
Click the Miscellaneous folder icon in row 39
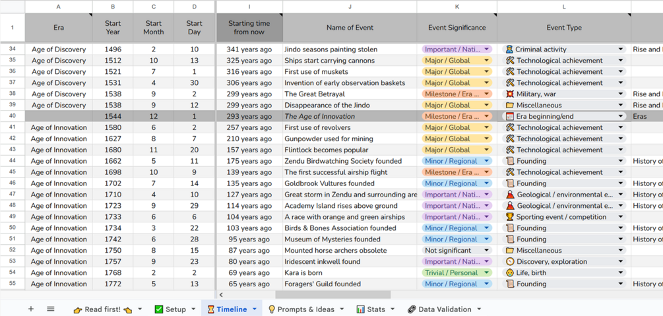(x=509, y=105)
